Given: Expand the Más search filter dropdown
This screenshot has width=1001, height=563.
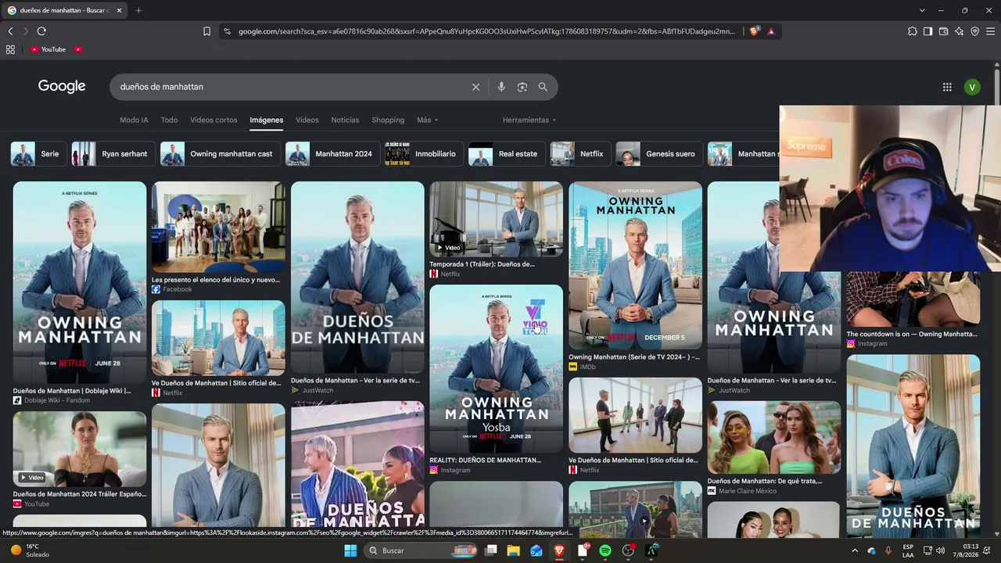Looking at the screenshot, I should [428, 120].
